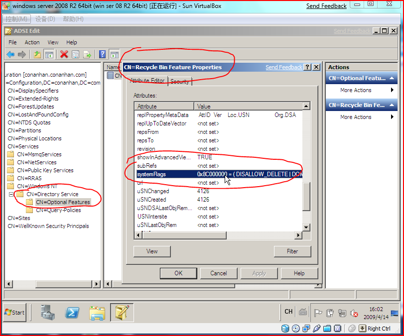Select CN=Optional Features tree item
The height and width of the screenshot is (336, 404).
click(63, 202)
